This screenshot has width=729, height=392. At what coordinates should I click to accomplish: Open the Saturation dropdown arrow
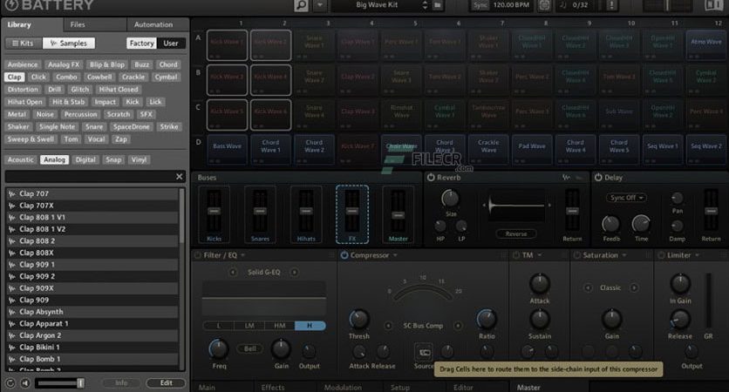click(624, 255)
